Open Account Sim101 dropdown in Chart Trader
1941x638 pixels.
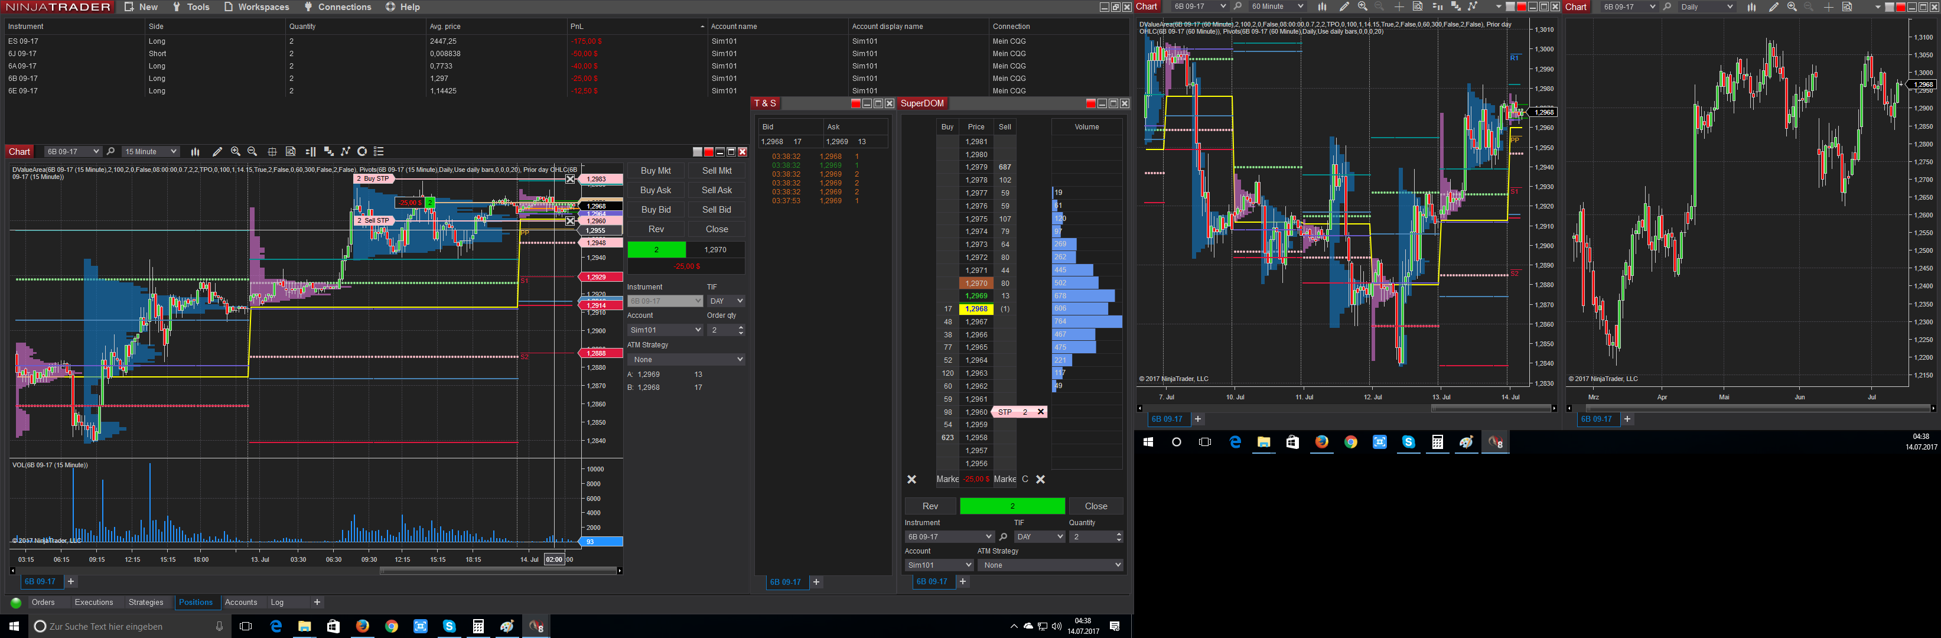(665, 330)
